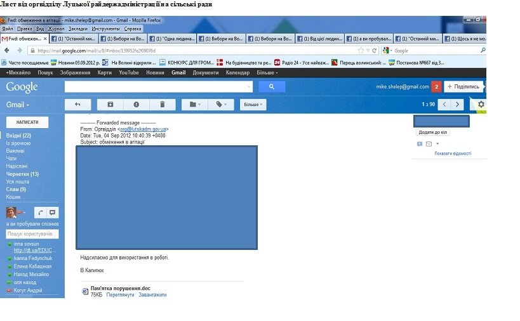520x321 pixels.
Task: Report spam using the exclamation icon
Action: 136,104
